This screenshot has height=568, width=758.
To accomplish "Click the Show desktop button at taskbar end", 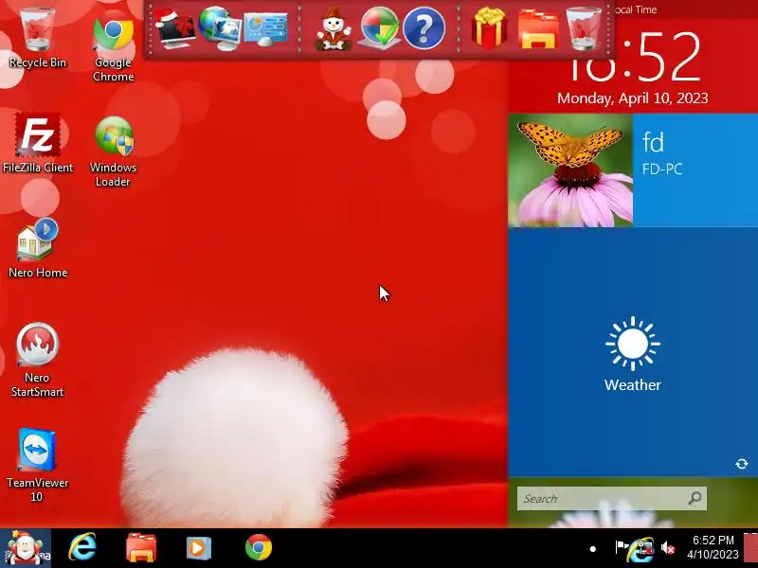I will (750, 548).
